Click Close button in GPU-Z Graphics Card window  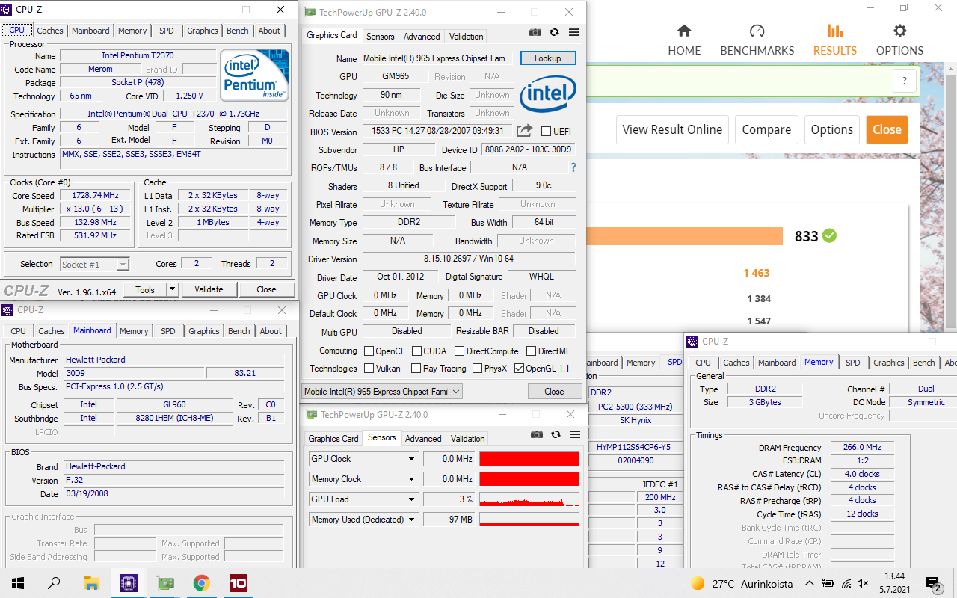click(x=554, y=391)
